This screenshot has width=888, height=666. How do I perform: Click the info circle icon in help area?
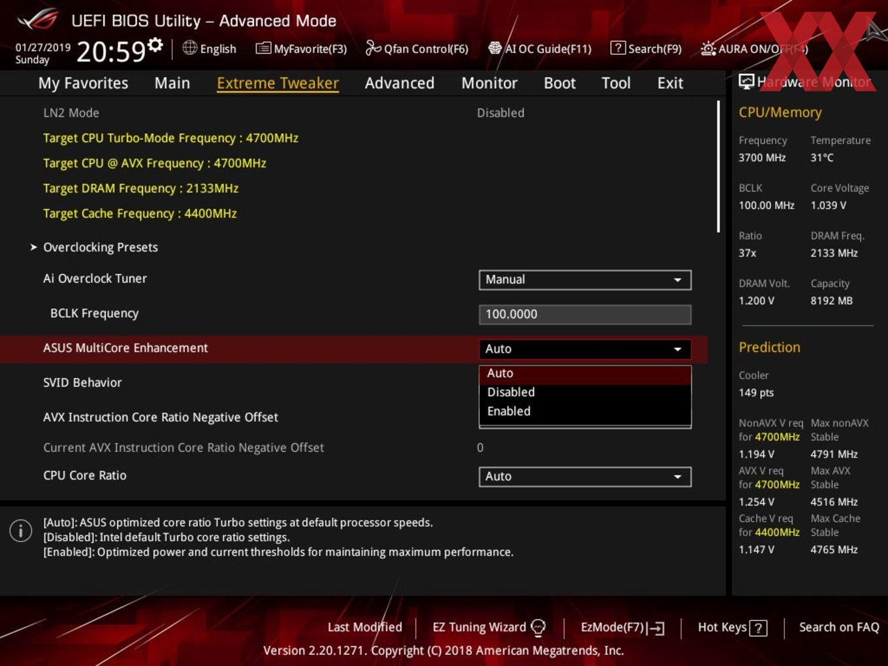click(21, 531)
